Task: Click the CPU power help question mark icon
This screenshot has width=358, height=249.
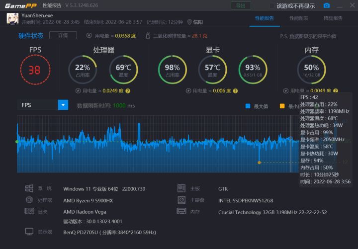Action: coord(128,91)
